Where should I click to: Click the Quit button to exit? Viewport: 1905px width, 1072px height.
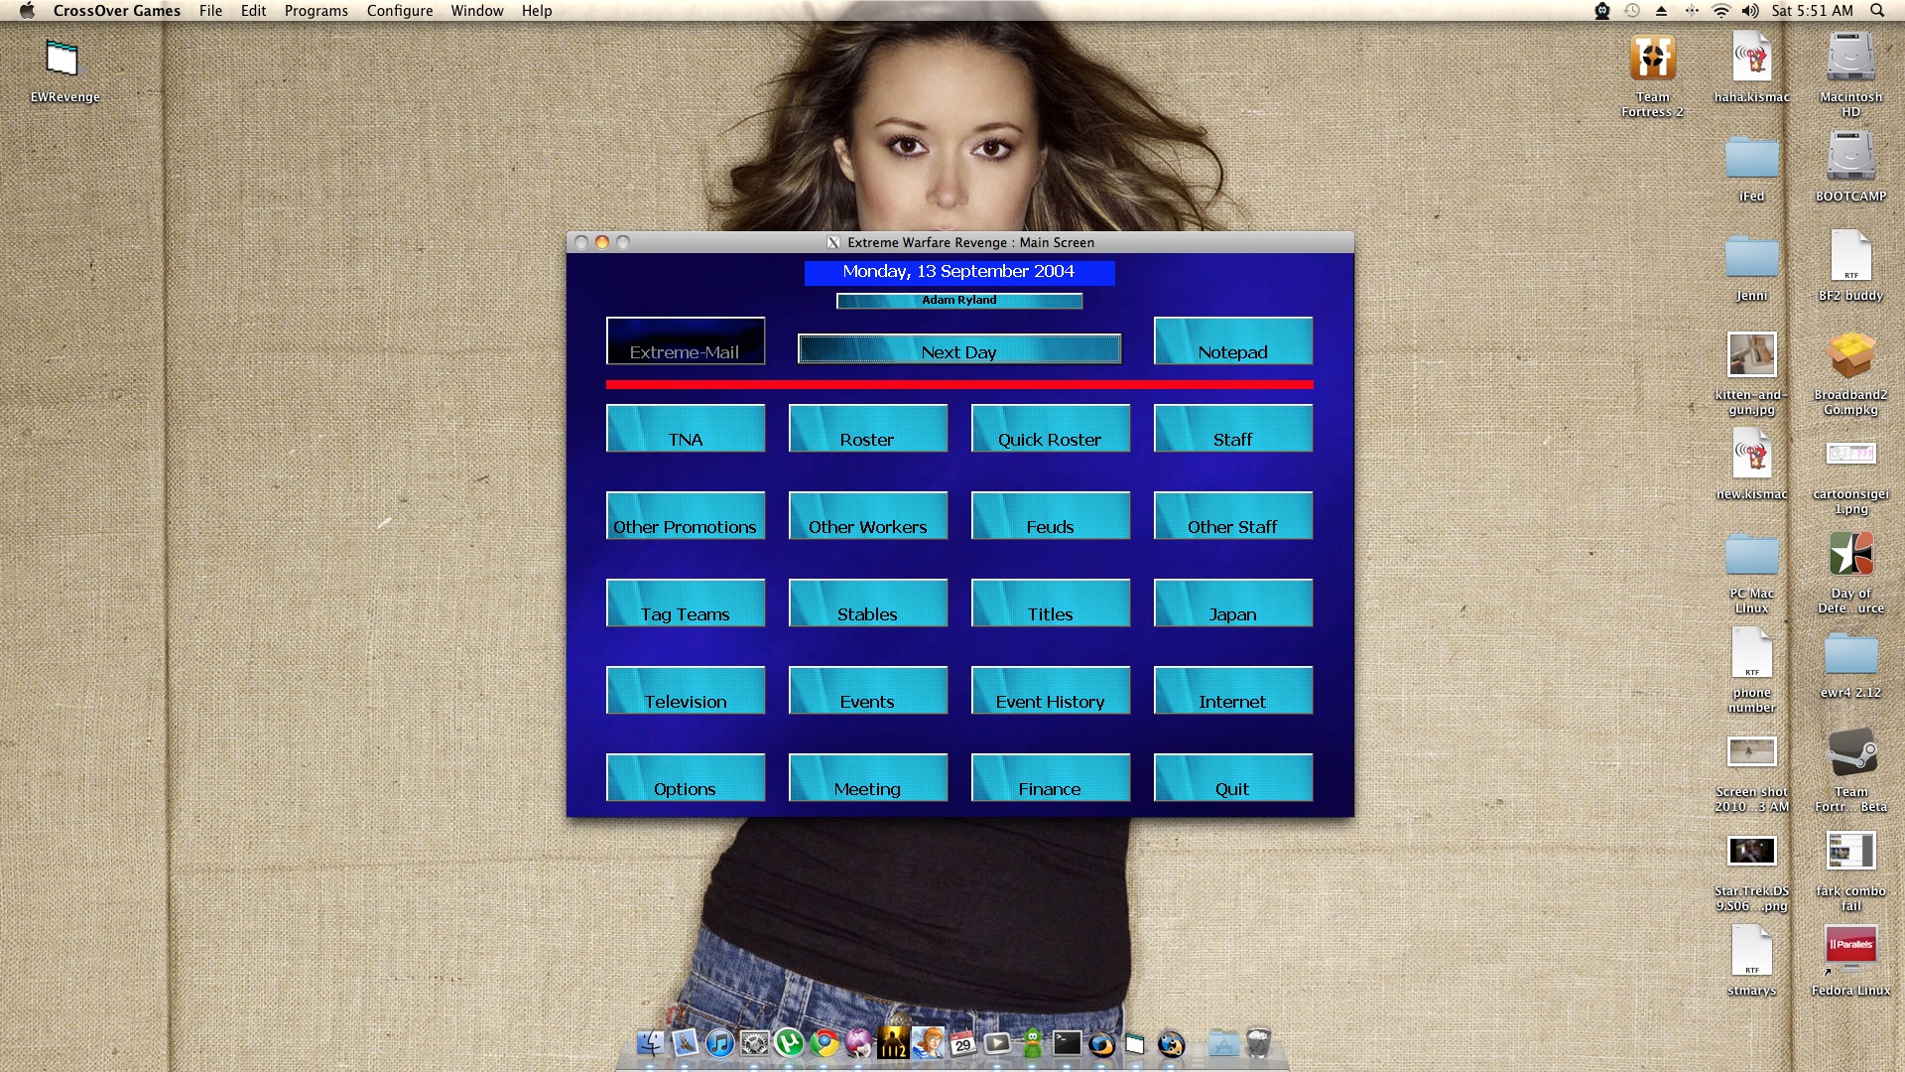pos(1231,787)
